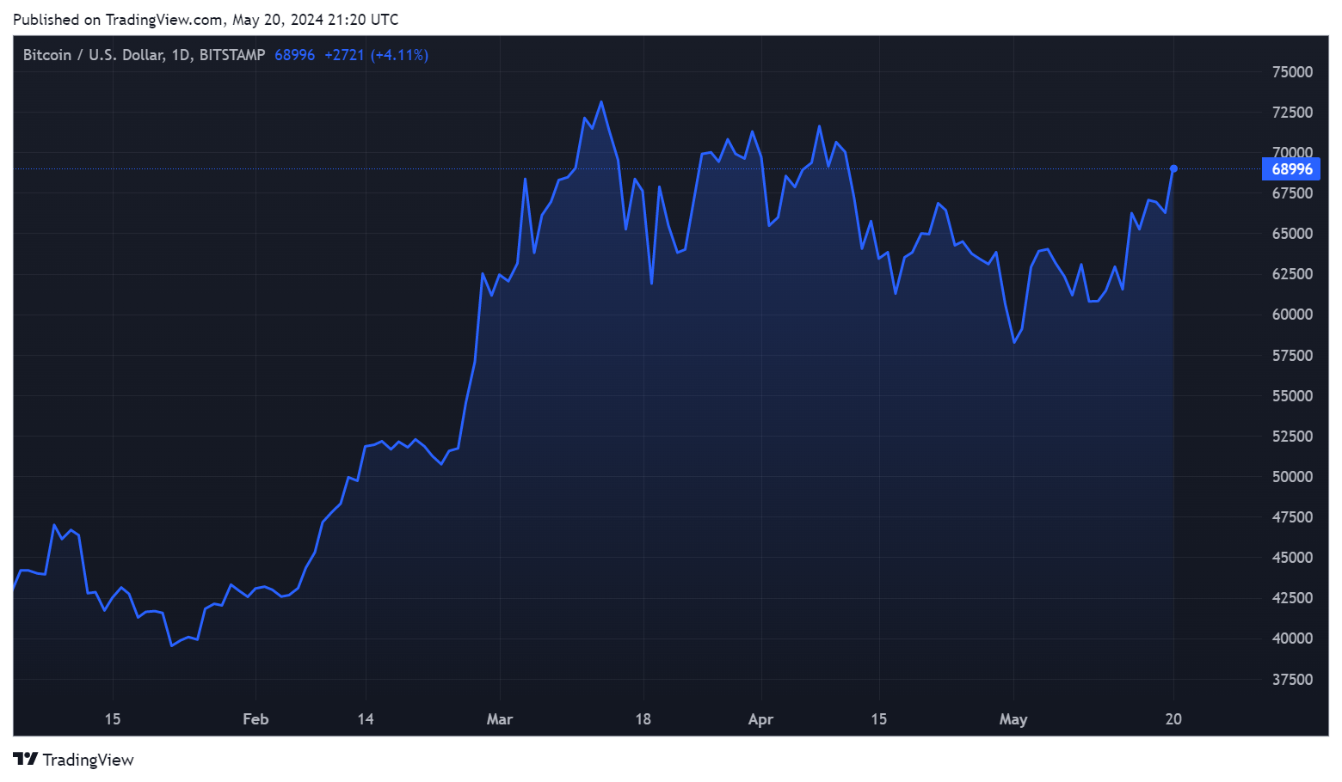Click the +2721 (+4.11%) change value

pos(376,55)
